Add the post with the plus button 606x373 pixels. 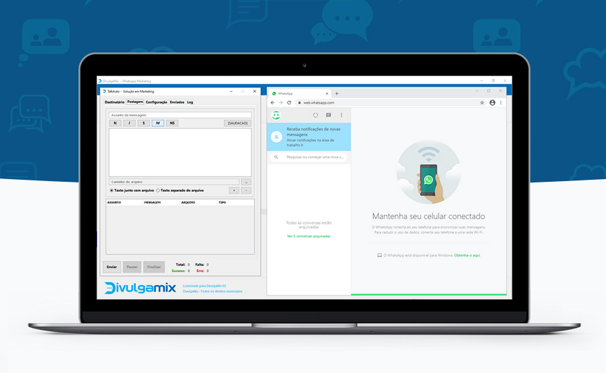coord(234,191)
